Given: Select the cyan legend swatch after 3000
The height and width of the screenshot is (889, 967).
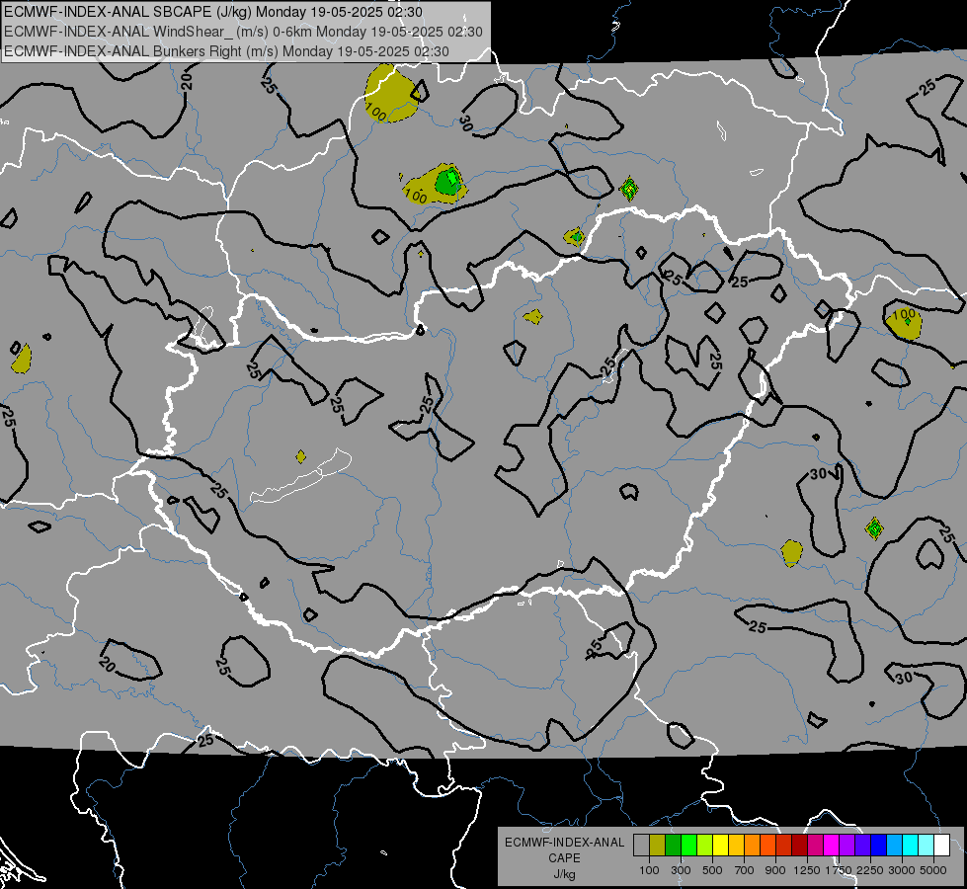Looking at the screenshot, I should [911, 846].
